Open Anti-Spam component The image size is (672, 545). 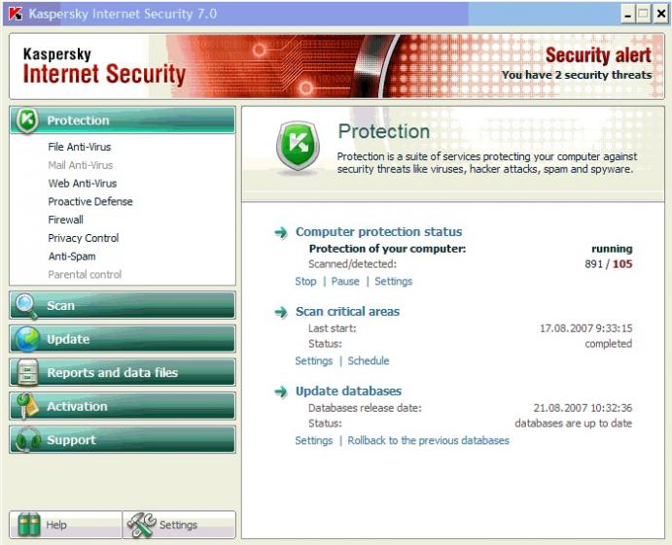click(72, 256)
